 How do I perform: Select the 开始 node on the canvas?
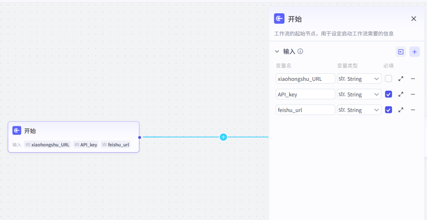coord(73,131)
